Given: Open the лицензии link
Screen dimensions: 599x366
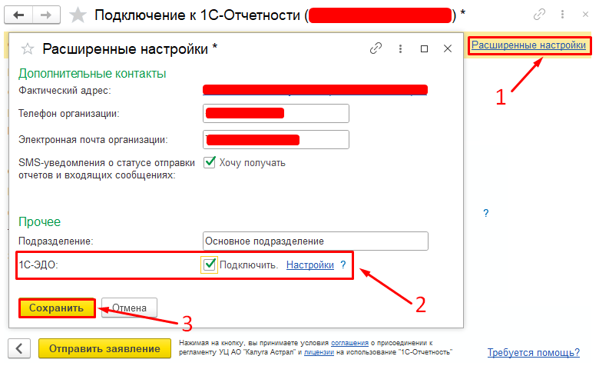Looking at the screenshot, I should click(319, 352).
